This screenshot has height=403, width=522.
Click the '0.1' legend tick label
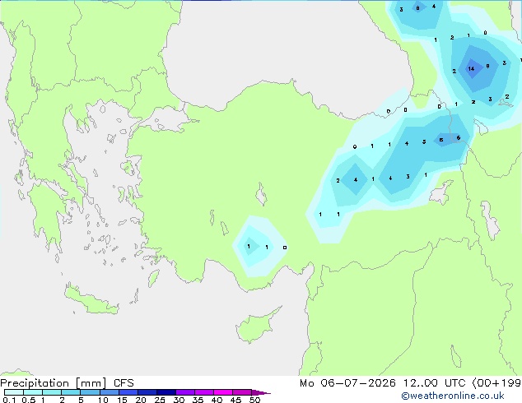(8, 400)
